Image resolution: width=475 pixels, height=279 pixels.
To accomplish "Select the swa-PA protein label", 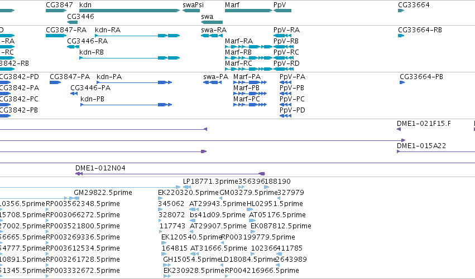I will 216,77.
